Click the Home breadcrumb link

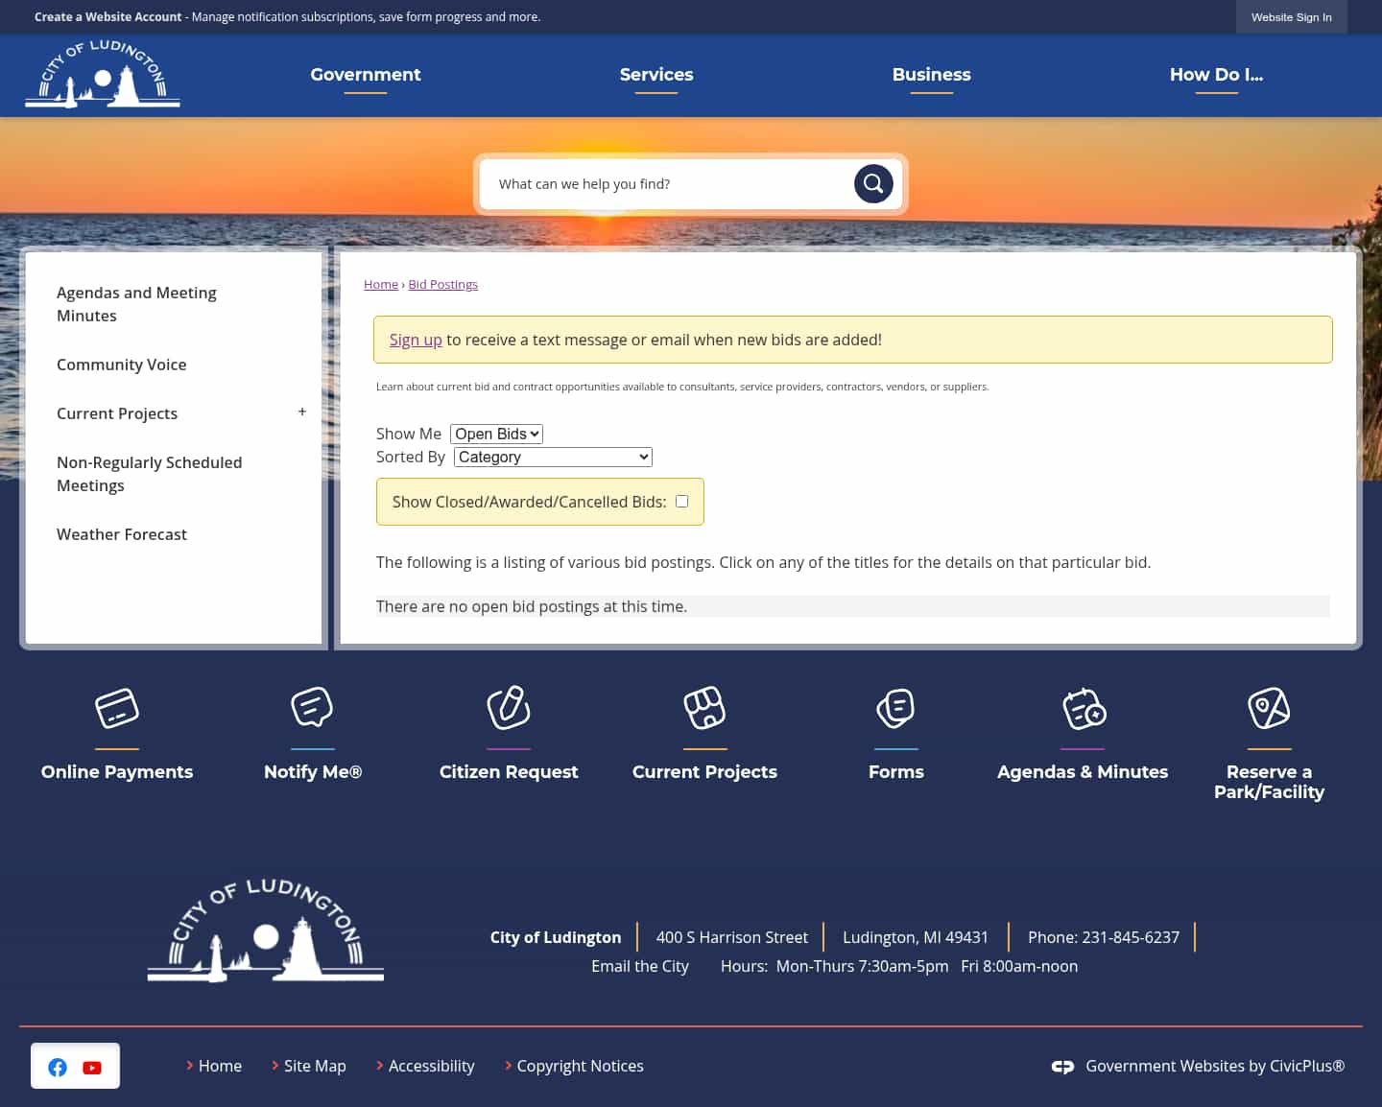coord(381,284)
